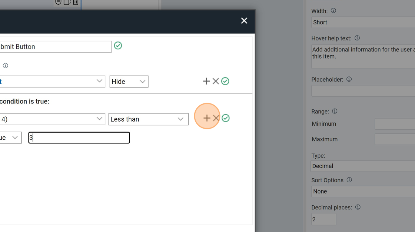Image resolution: width=415 pixels, height=232 pixels.
Task: Open the Hide action dropdown
Action: (129, 82)
